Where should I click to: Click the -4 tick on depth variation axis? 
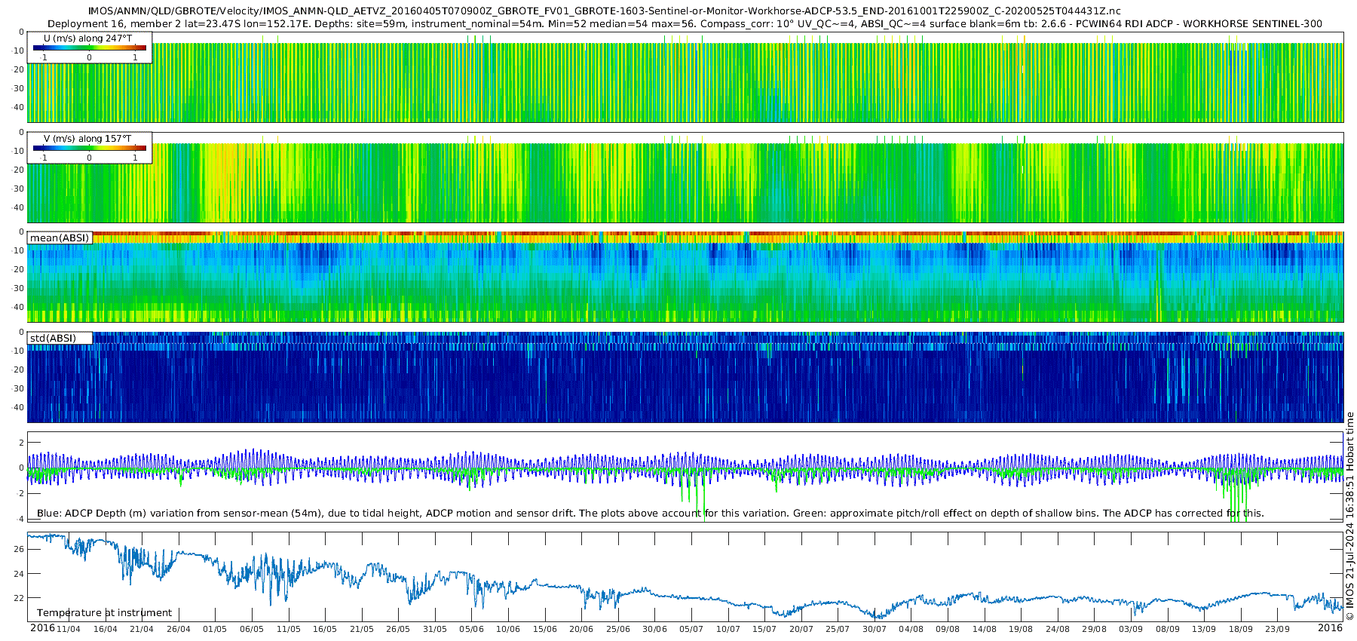(20, 519)
